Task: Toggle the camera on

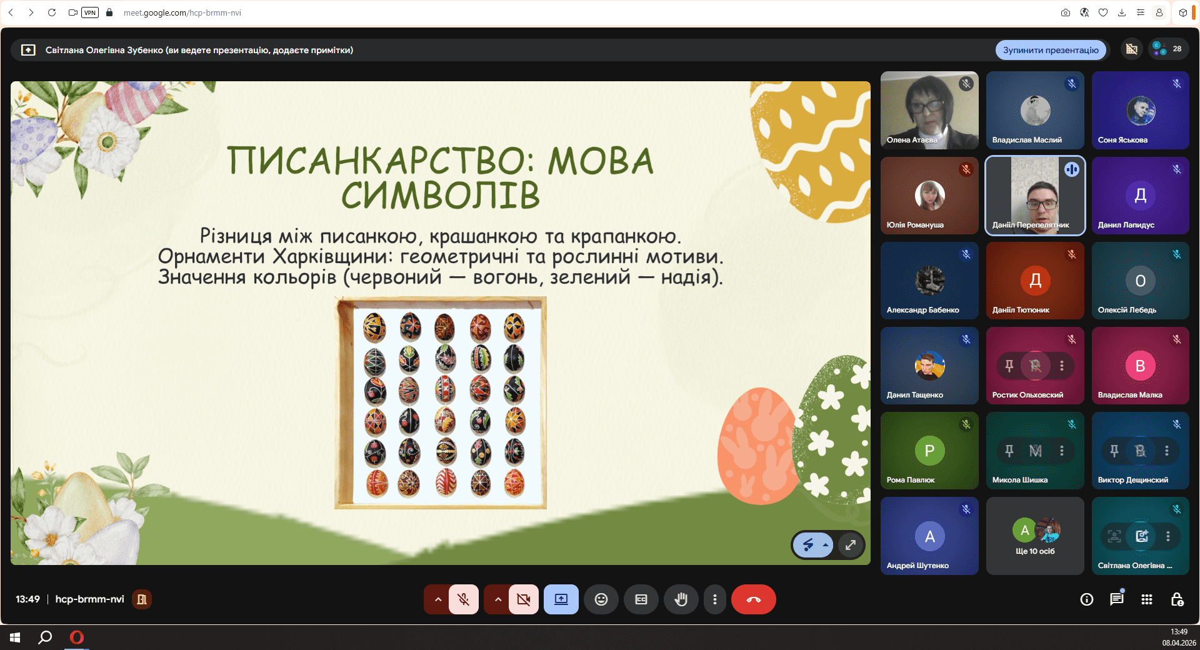Action: [x=523, y=599]
